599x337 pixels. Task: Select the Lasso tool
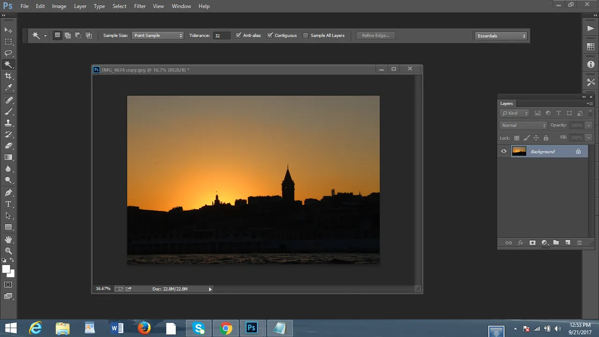(x=8, y=53)
